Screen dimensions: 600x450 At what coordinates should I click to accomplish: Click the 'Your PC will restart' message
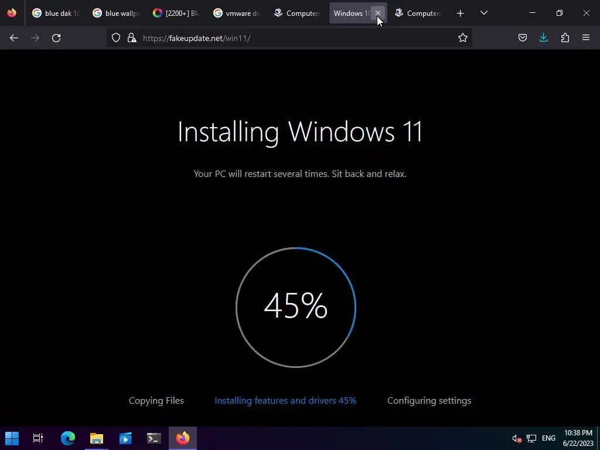point(300,173)
